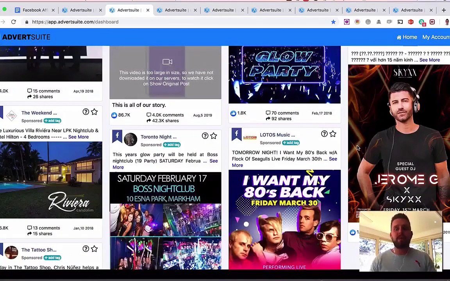This screenshot has width=450, height=281.
Task: Favorite The Tattoo Shop ad with star
Action: [95, 249]
